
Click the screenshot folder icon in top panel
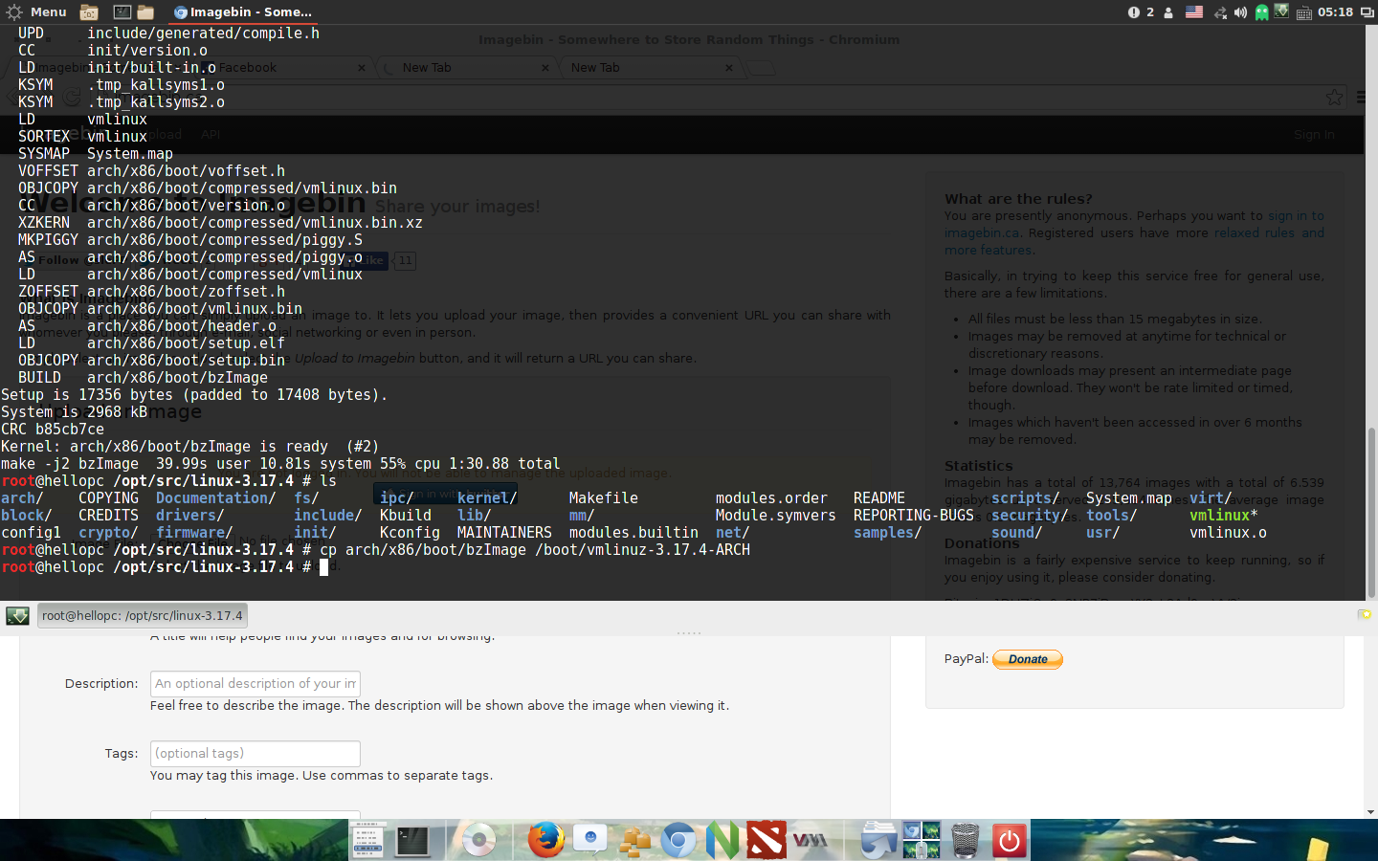pos(89,12)
